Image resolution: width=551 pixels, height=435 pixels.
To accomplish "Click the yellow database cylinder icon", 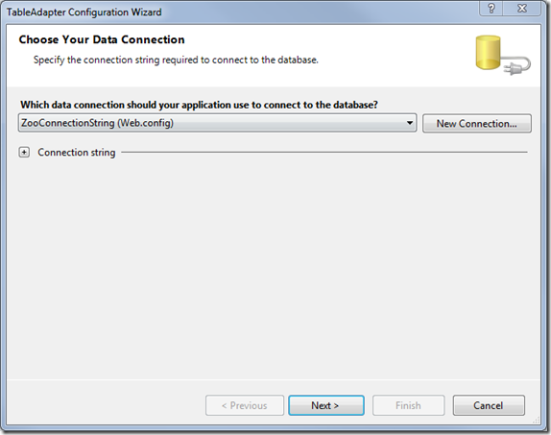I will pyautogui.click(x=488, y=52).
